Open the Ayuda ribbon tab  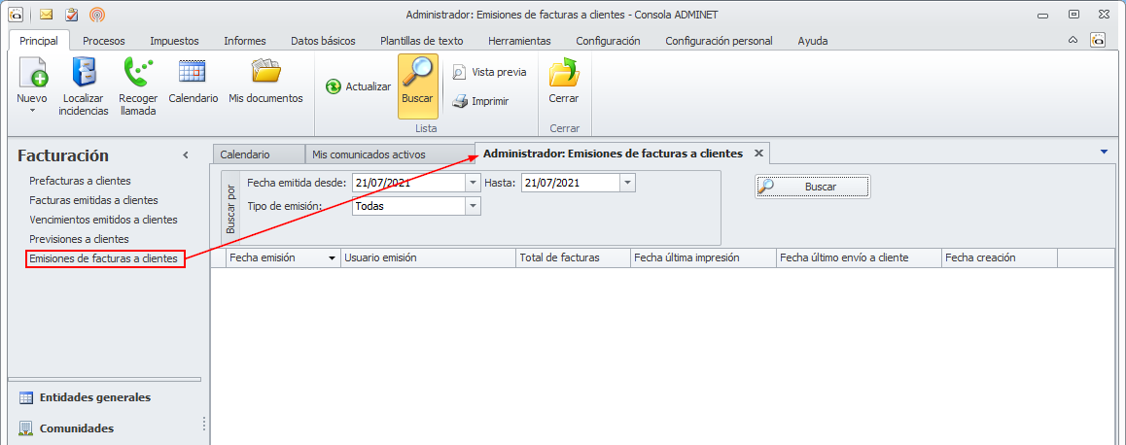(x=813, y=41)
